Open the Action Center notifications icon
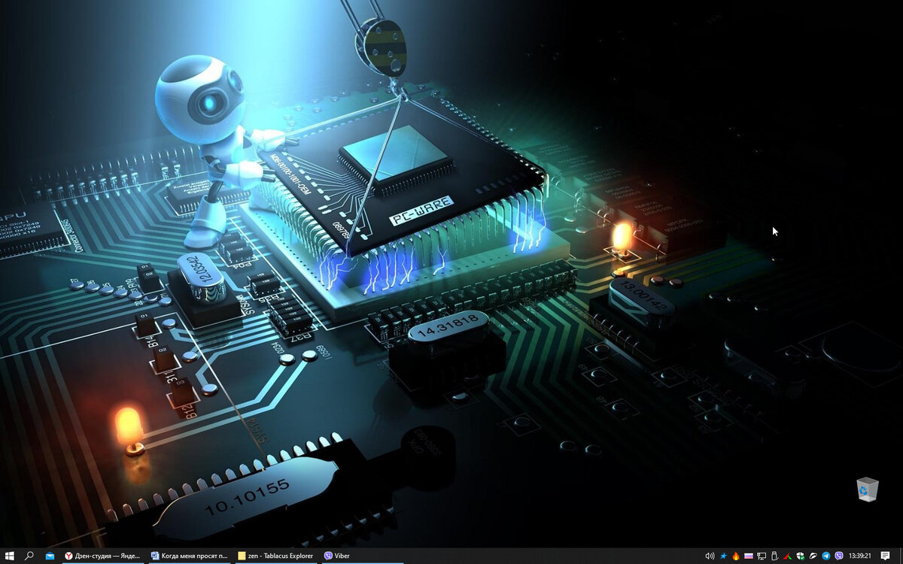The width and height of the screenshot is (903, 564). tap(885, 556)
